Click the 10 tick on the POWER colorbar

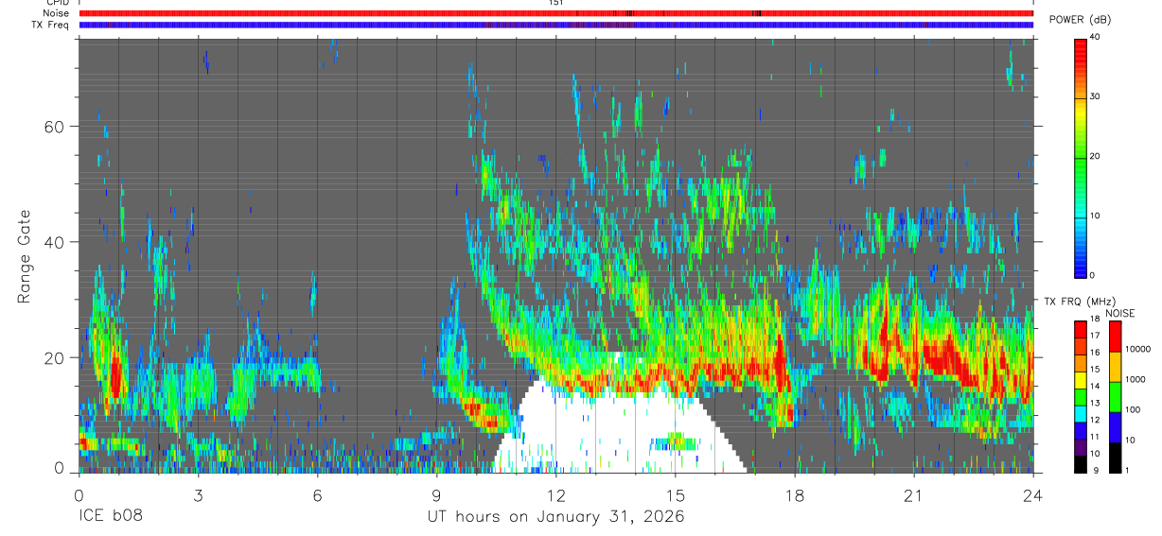pos(1096,216)
